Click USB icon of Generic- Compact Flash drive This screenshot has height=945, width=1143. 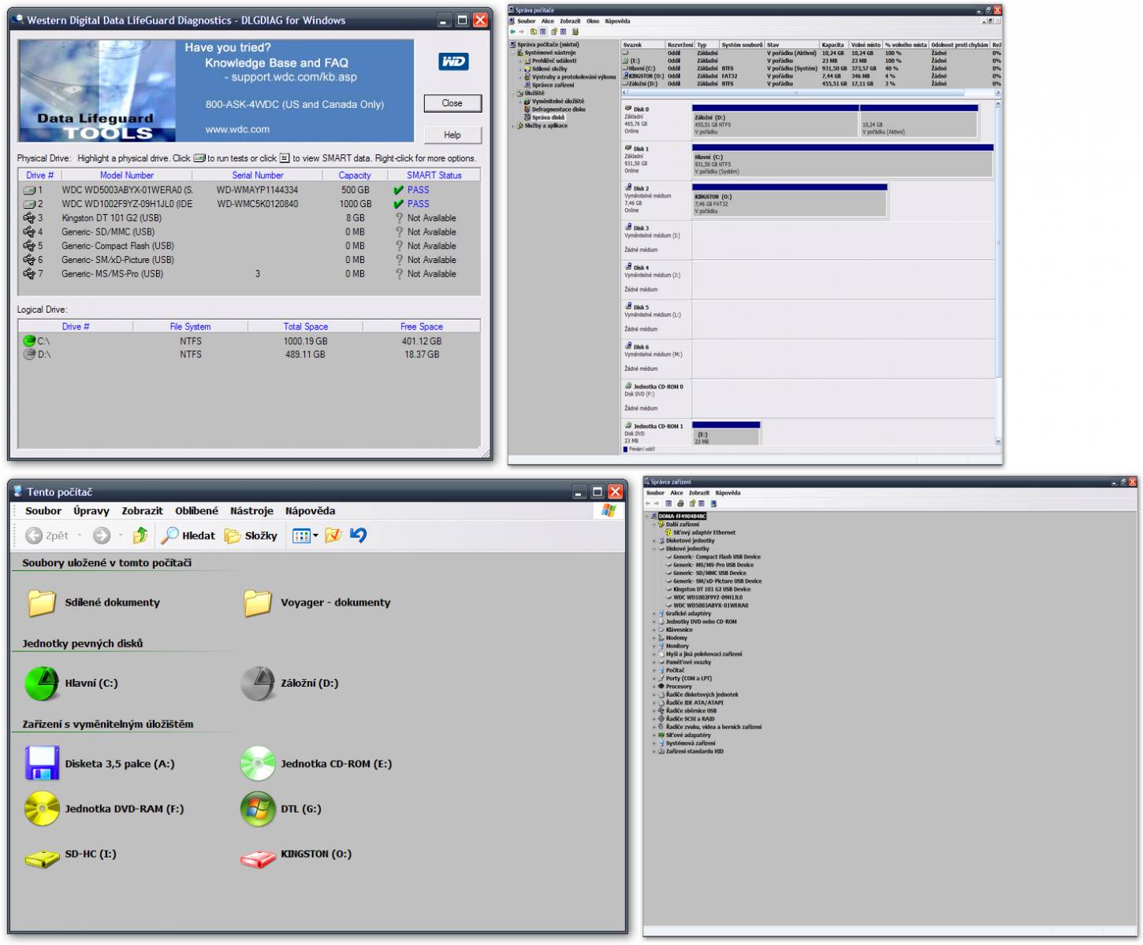[29, 246]
